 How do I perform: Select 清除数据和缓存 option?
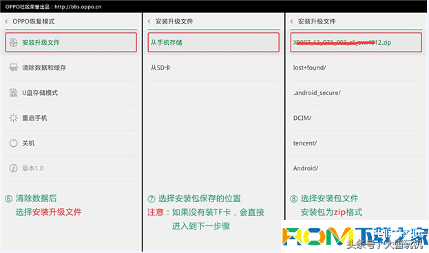click(x=71, y=68)
